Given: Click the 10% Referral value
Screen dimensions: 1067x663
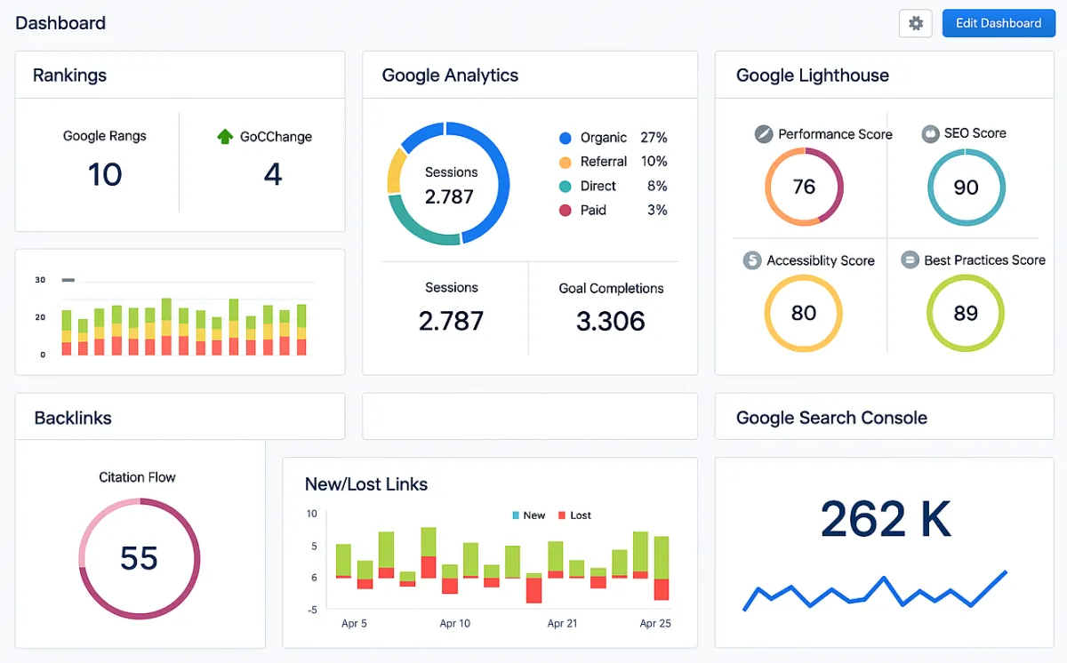Looking at the screenshot, I should coord(654,162).
